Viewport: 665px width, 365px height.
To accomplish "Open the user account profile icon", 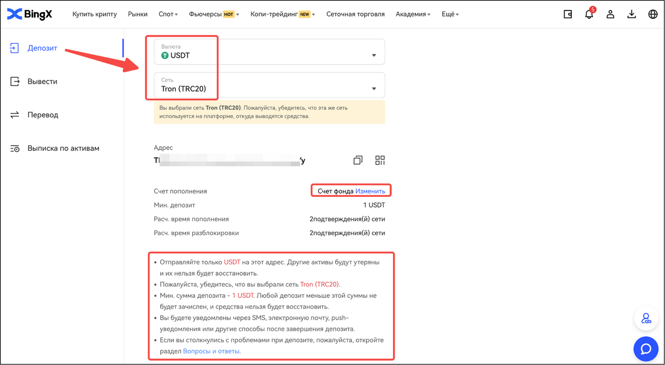I will (x=610, y=14).
